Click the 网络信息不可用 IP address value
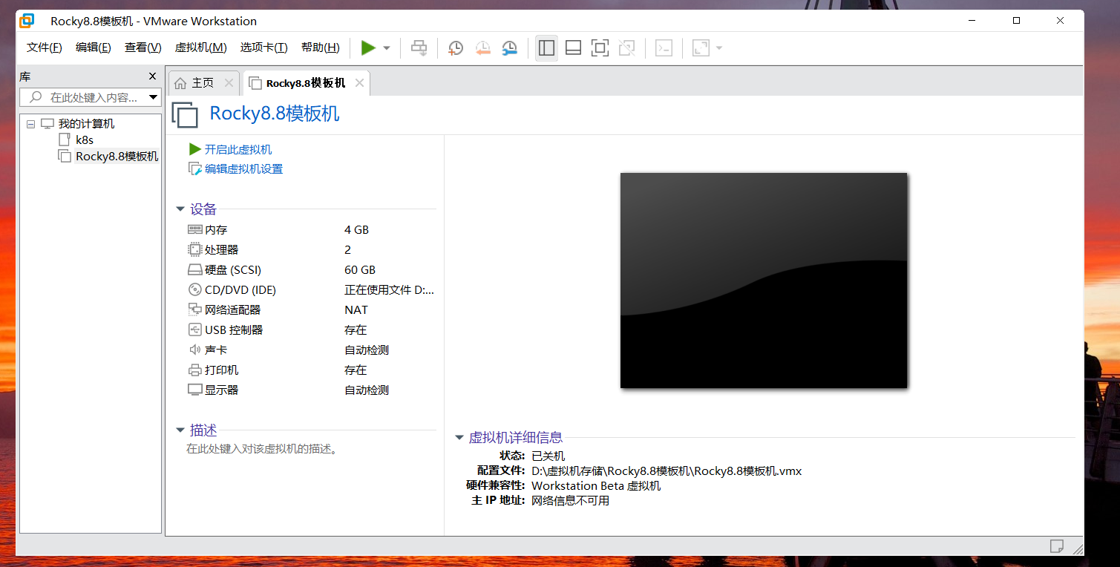Screen dimensions: 1120x567 (x=570, y=500)
